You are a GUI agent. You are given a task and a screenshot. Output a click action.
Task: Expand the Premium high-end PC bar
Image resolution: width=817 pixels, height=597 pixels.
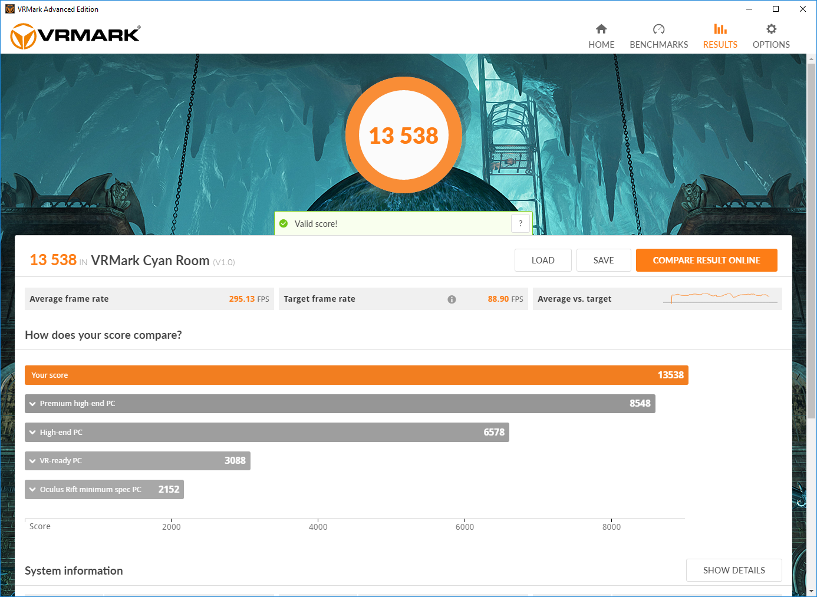tap(340, 404)
